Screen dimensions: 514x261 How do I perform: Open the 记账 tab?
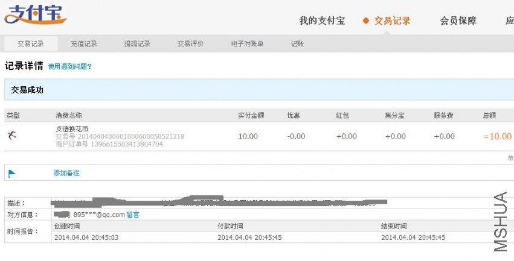coord(297,44)
